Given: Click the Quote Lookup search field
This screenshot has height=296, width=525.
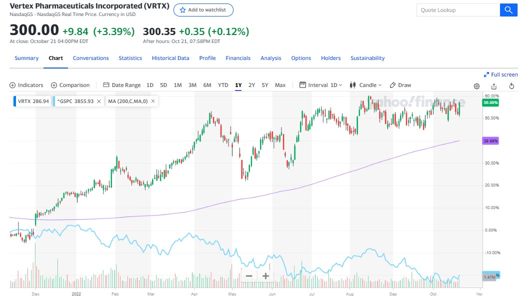Looking at the screenshot, I should pos(458,10).
